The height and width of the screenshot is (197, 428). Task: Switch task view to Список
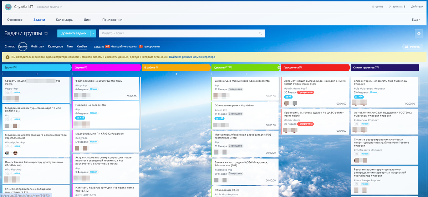click(x=10, y=46)
